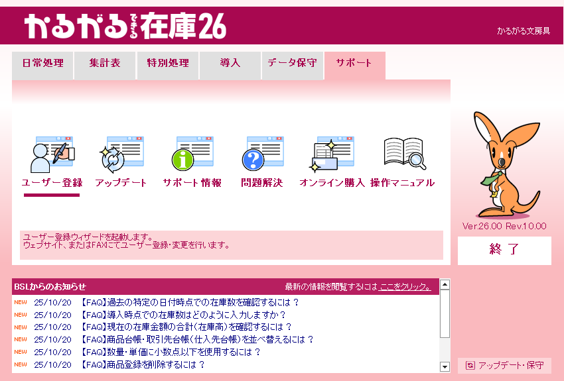Click the アップデート・保守 button

pyautogui.click(x=504, y=366)
